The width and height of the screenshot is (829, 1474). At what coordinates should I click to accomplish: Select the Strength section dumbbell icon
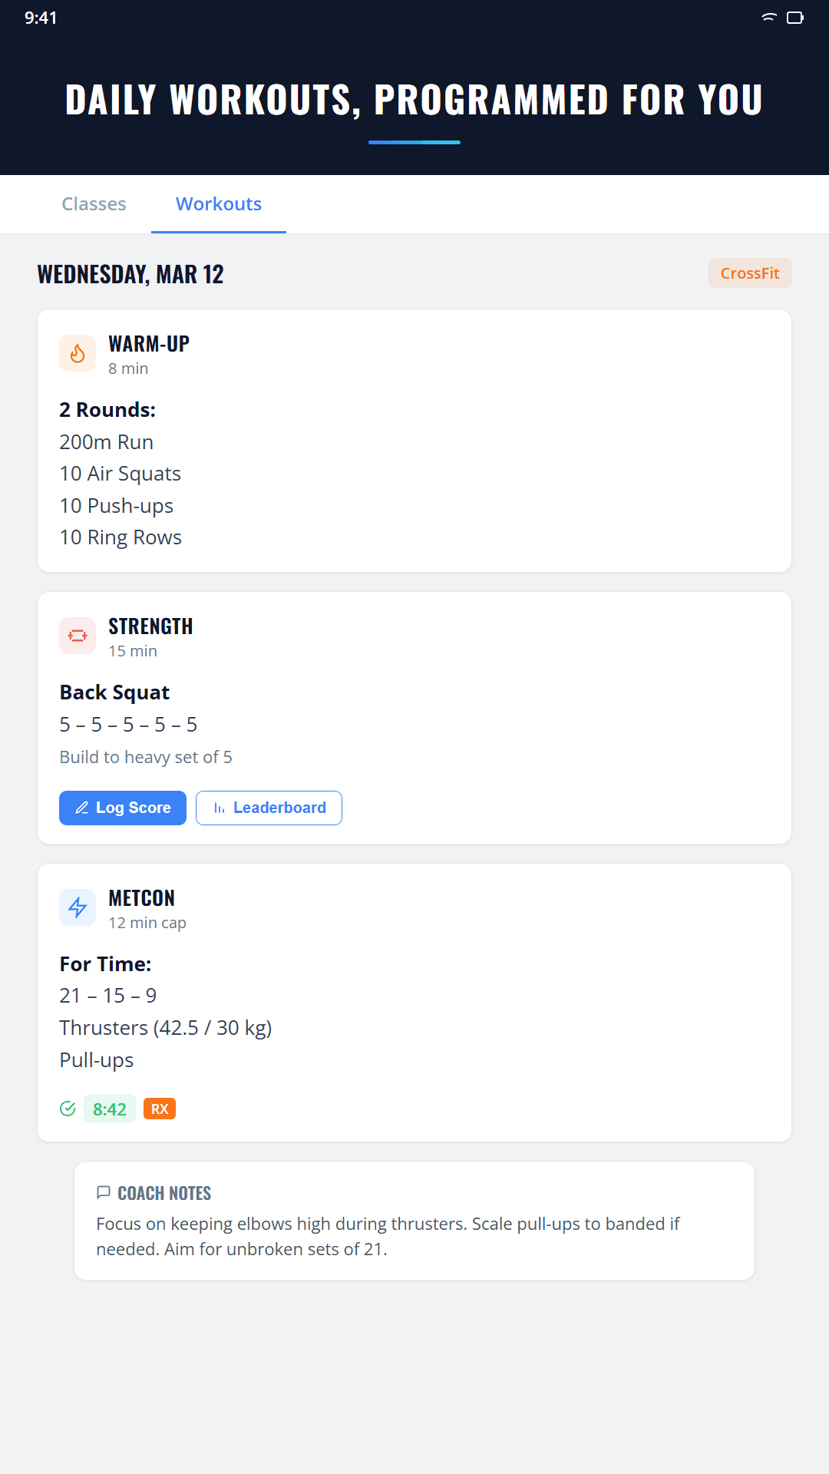[x=78, y=636]
